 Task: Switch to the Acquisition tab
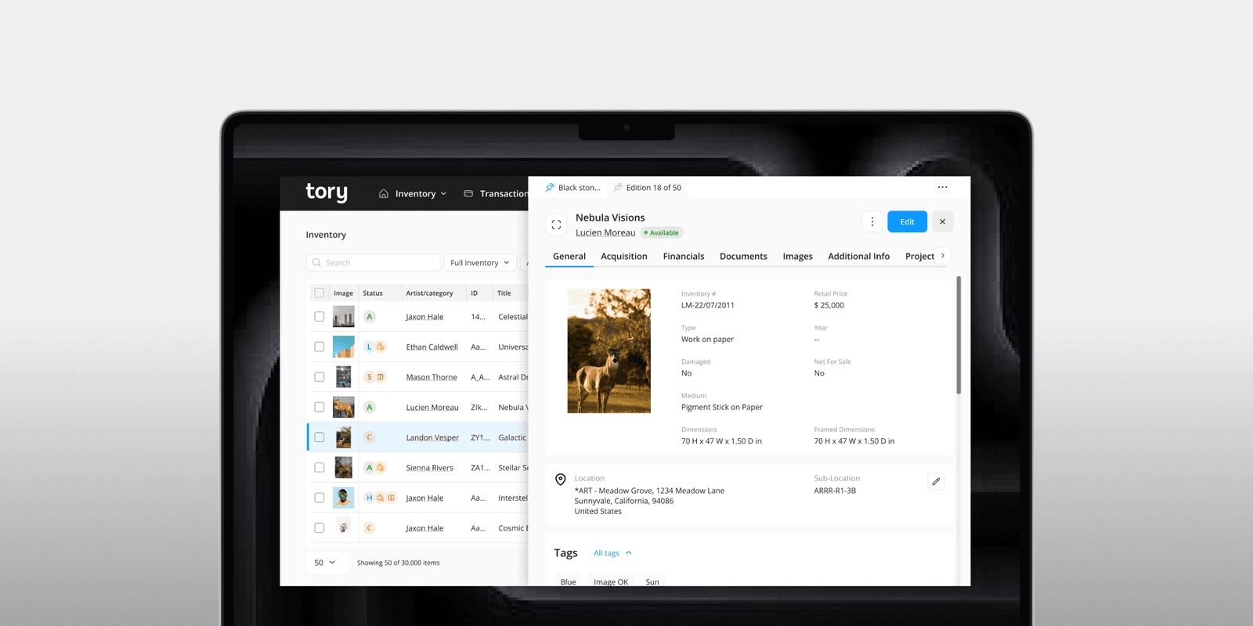[624, 257]
